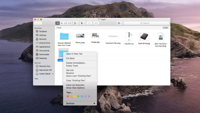
Task: Expand the Services submenu
Action: coord(80,103)
